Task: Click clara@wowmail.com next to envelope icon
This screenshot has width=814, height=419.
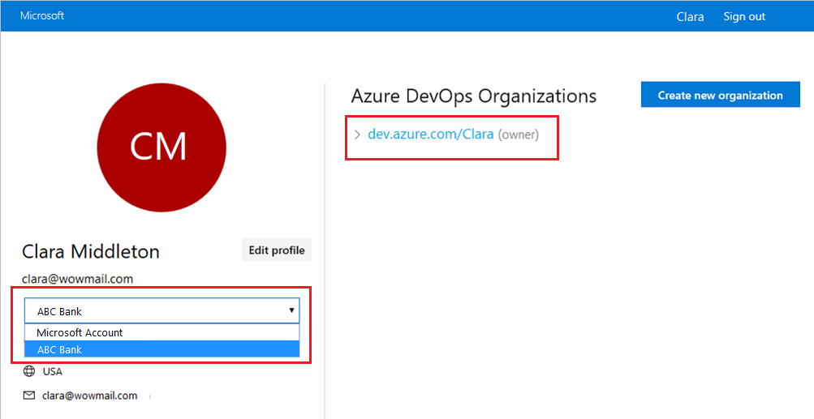Action: tap(90, 395)
